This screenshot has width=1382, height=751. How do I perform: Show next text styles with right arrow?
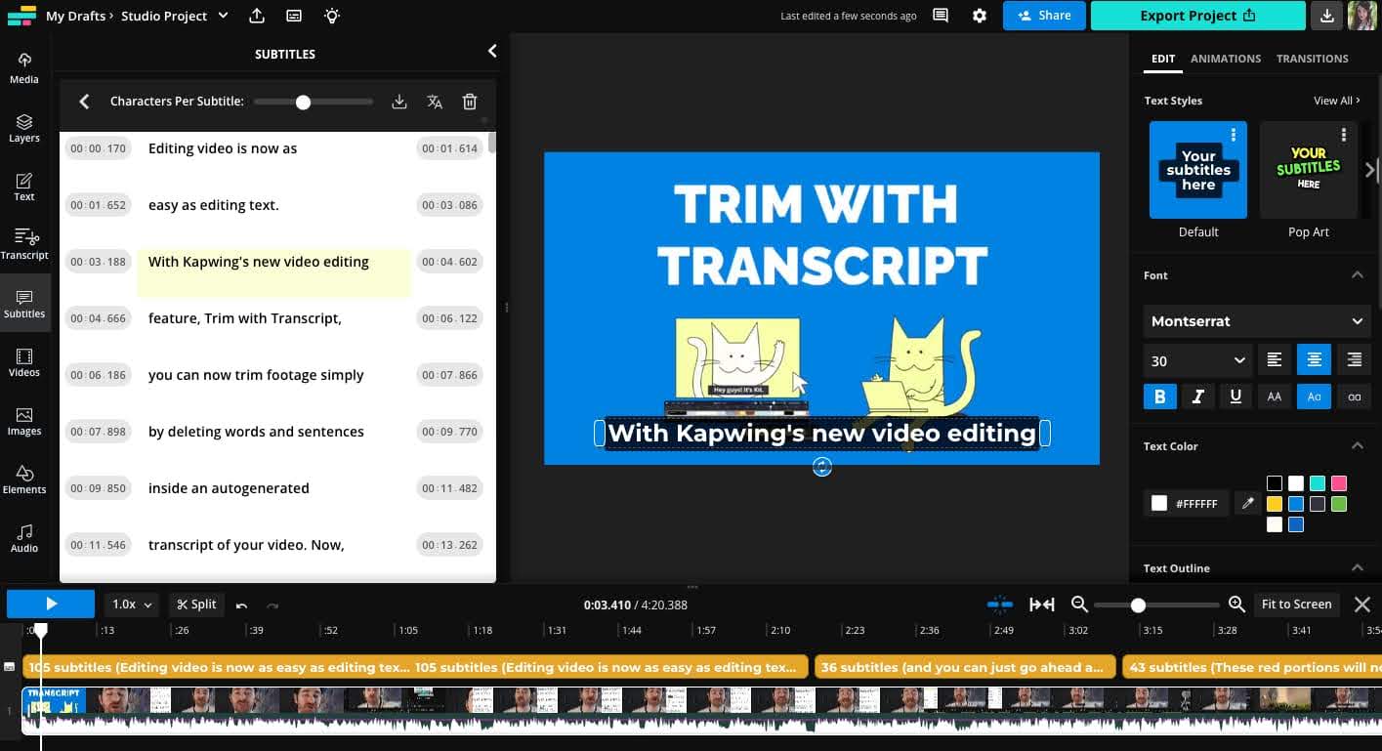(1369, 170)
